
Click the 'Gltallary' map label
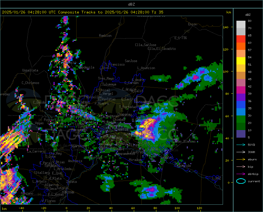[x=42, y=173]
